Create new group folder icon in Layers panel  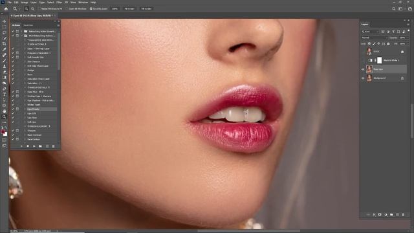click(391, 215)
